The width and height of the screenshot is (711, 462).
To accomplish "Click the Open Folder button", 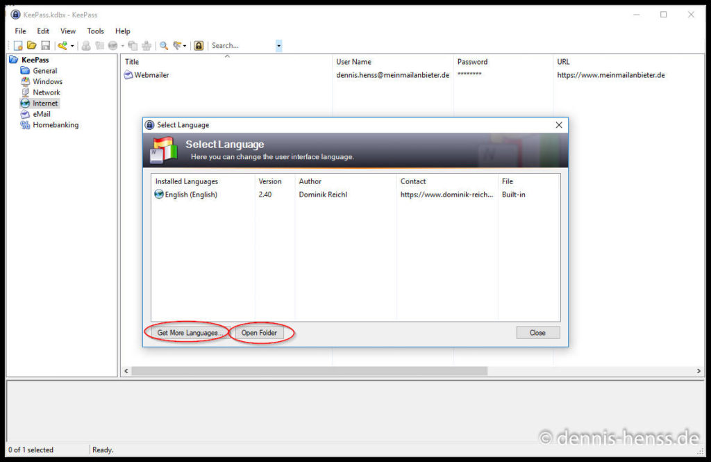I will pos(259,333).
